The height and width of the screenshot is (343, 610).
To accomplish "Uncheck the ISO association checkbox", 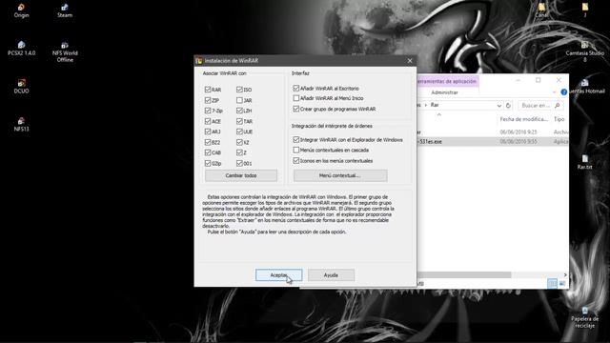I will [239, 90].
